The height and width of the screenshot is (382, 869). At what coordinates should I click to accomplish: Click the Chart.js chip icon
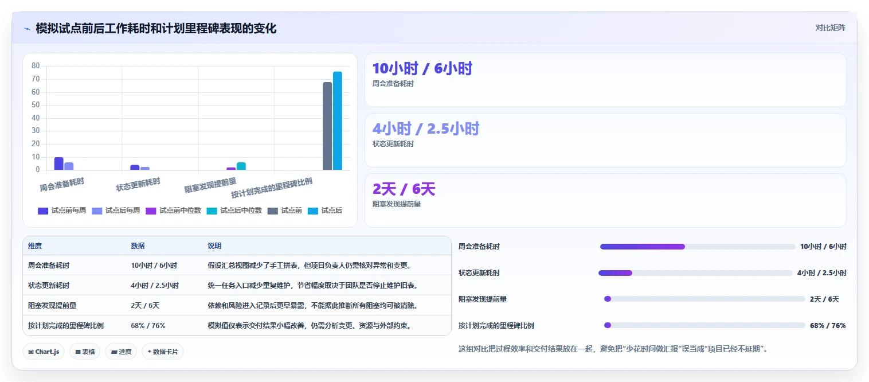[31, 352]
